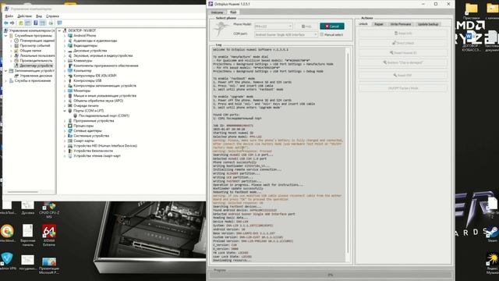Open the COM port dropdown
Screen dimensions: 499x281
(286, 34)
